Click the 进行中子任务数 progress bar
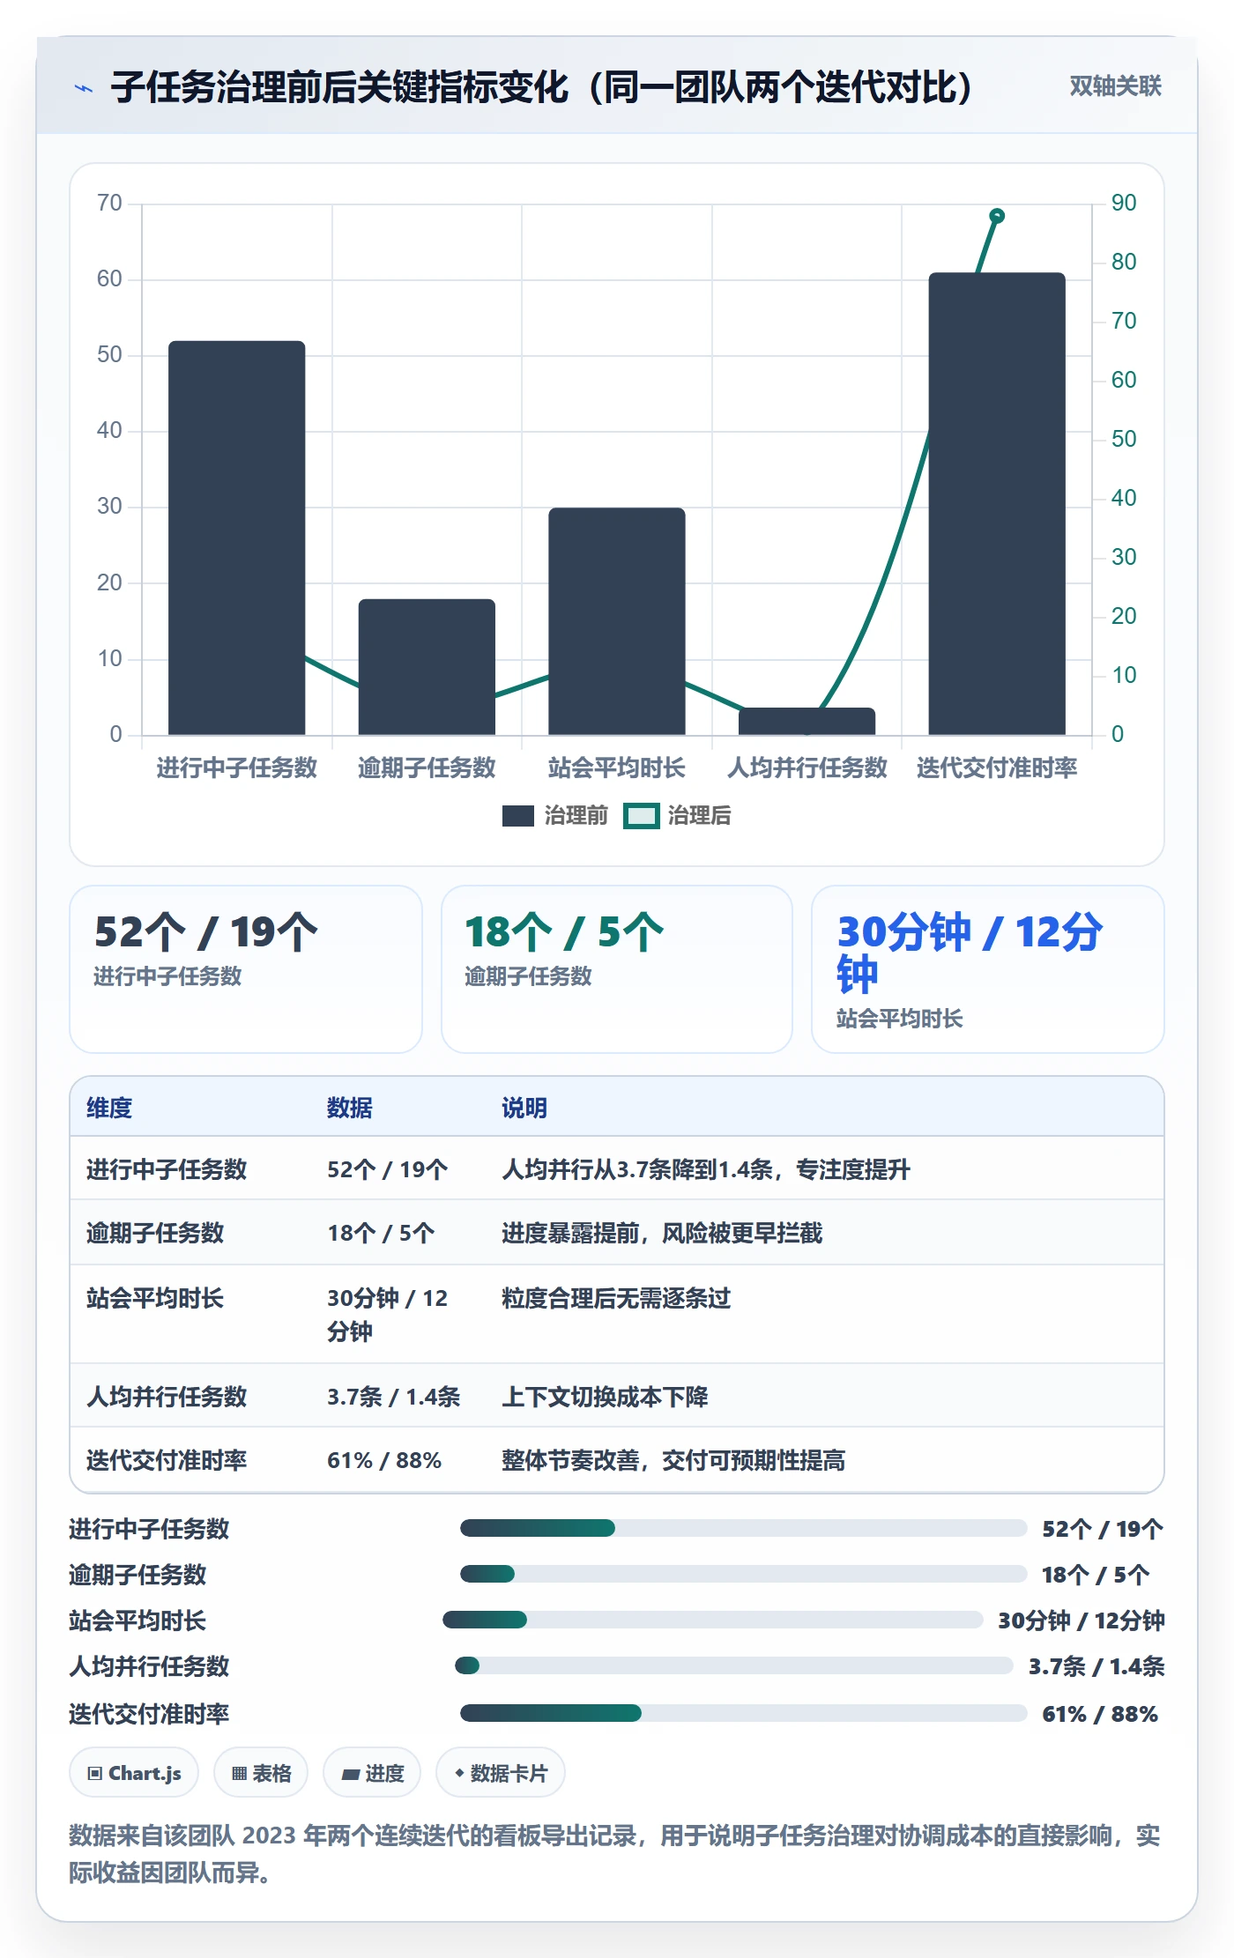1234x1958 pixels. [x=744, y=1528]
